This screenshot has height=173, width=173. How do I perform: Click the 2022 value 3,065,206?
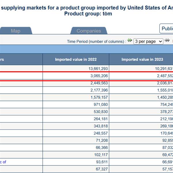99,76
